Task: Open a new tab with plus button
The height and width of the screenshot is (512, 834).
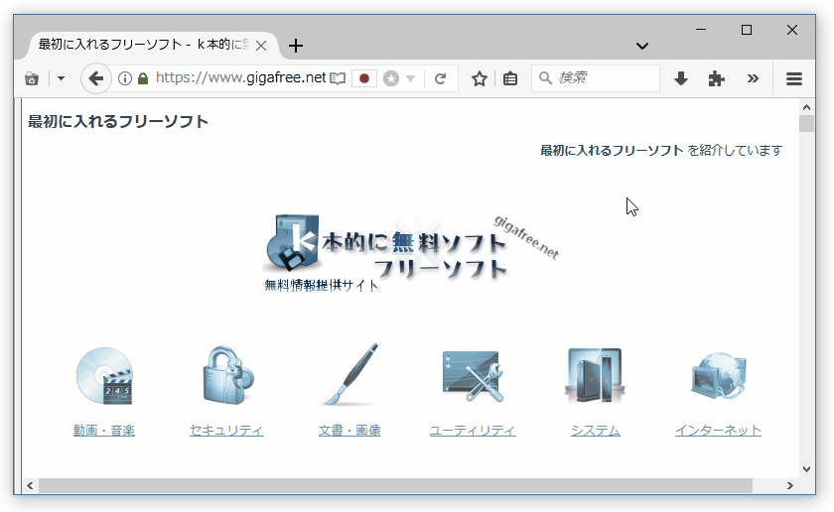Action: point(296,46)
